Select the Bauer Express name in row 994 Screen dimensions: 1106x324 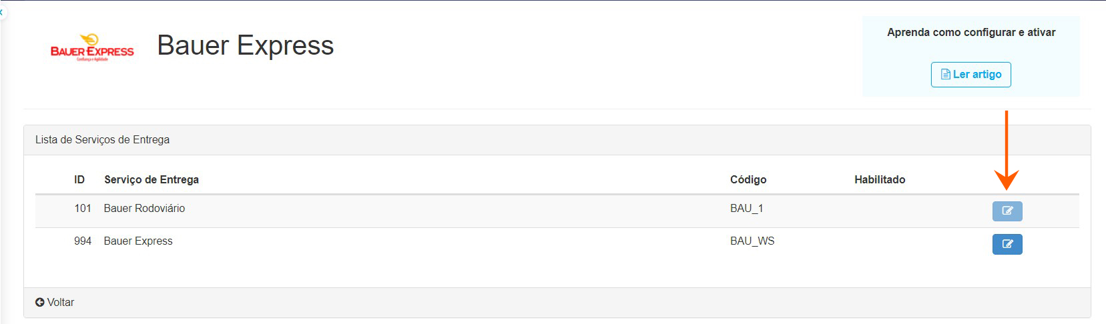tap(138, 241)
